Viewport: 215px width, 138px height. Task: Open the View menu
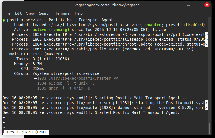30,13
